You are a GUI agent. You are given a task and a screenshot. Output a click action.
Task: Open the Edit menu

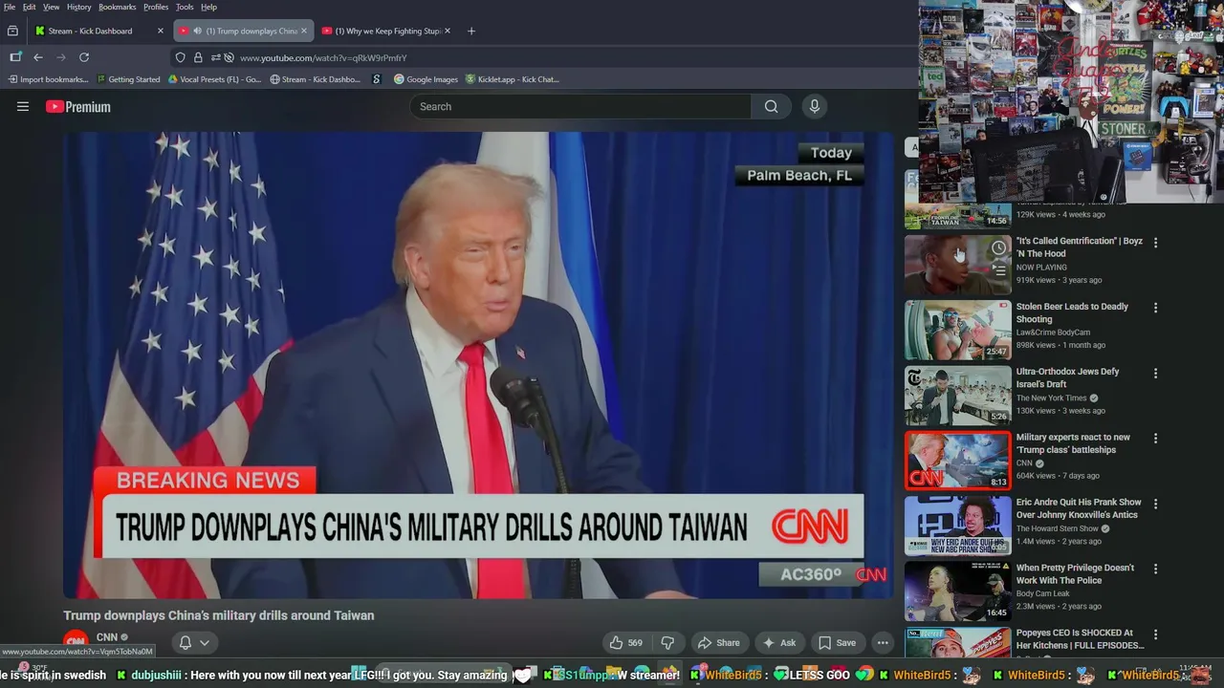tap(30, 7)
